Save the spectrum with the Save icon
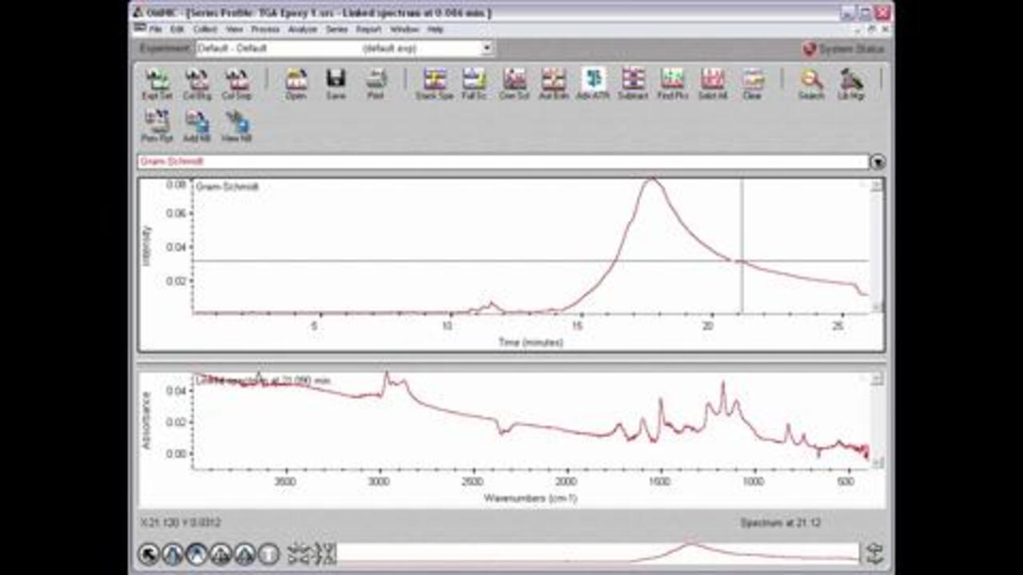Screen dimensions: 1023x575 (x=336, y=83)
